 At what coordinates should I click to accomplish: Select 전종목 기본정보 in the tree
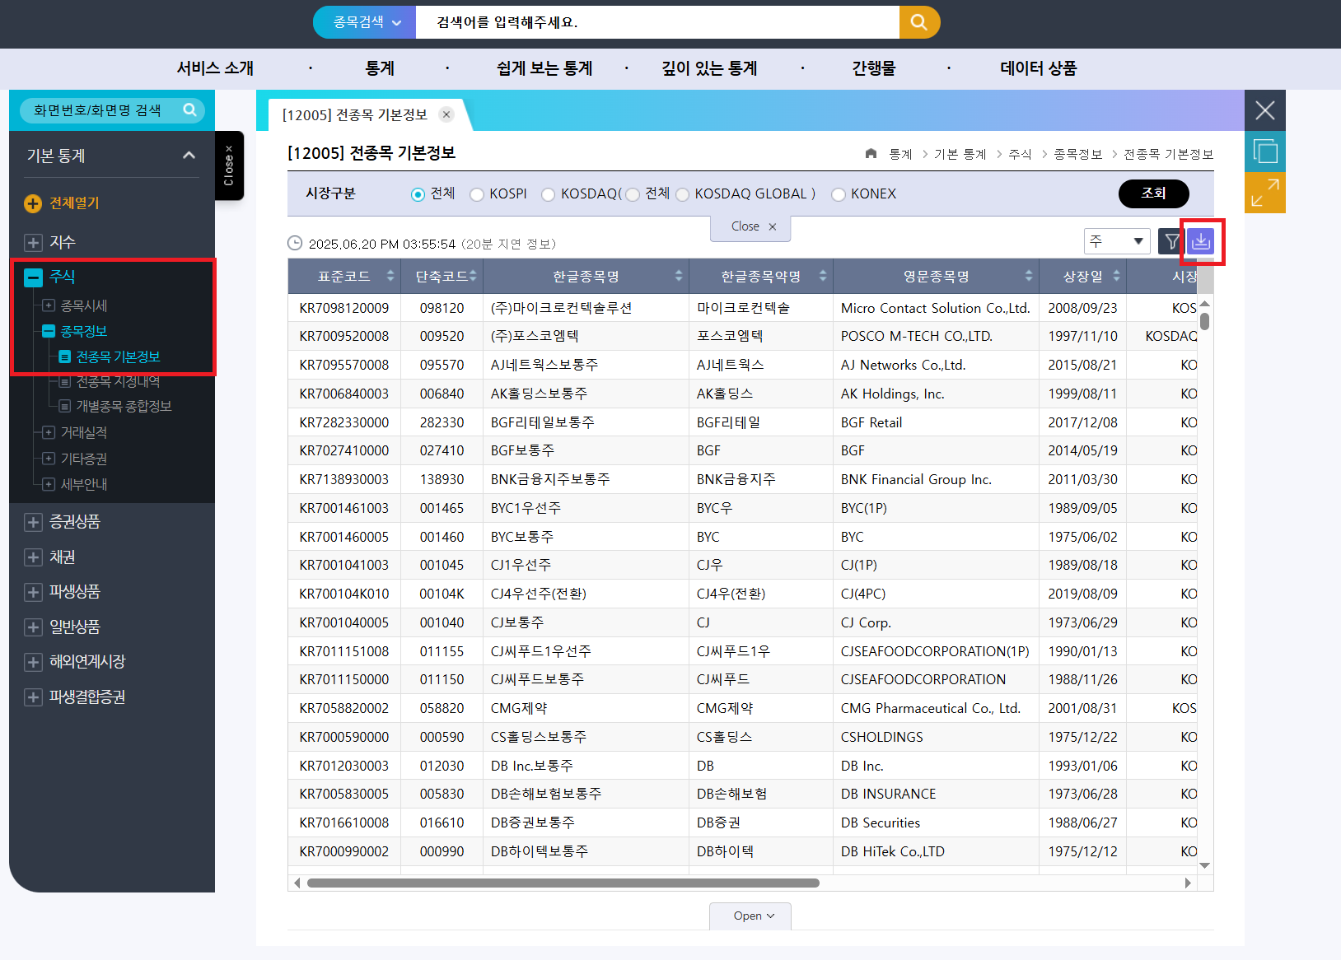click(x=118, y=357)
